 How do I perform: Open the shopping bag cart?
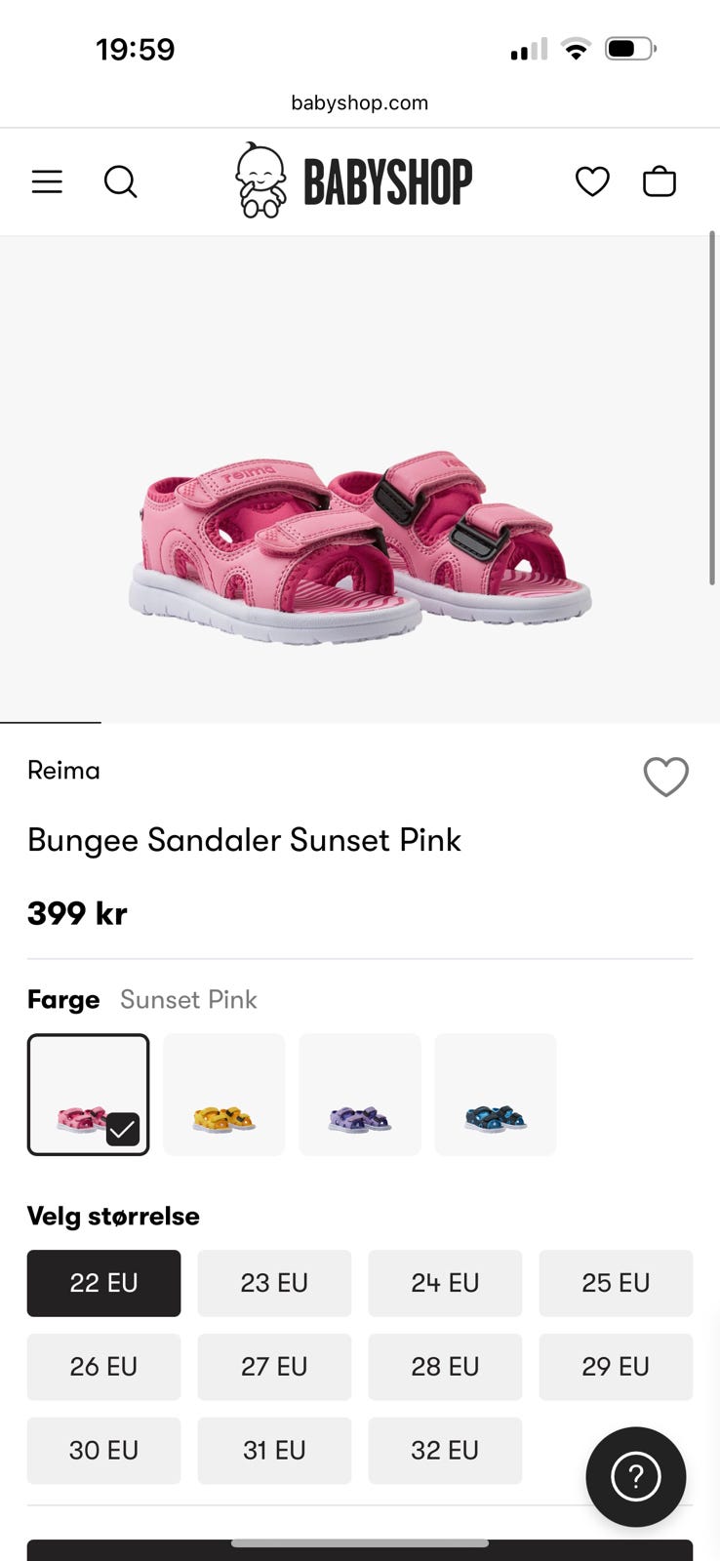(660, 181)
